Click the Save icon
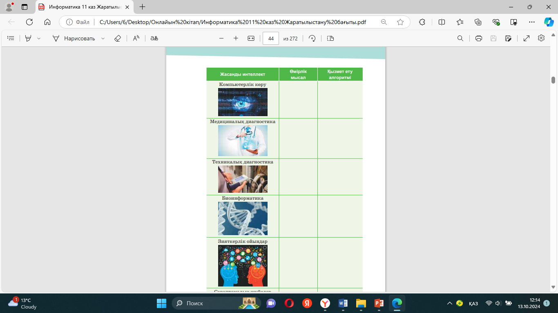 pos(493,38)
